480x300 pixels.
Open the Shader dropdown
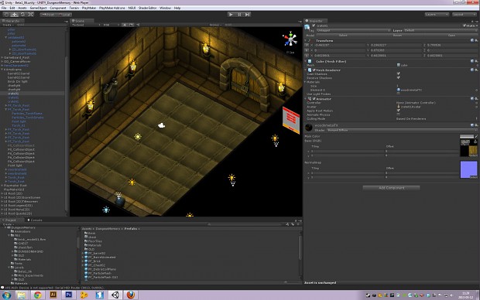[x=402, y=130]
